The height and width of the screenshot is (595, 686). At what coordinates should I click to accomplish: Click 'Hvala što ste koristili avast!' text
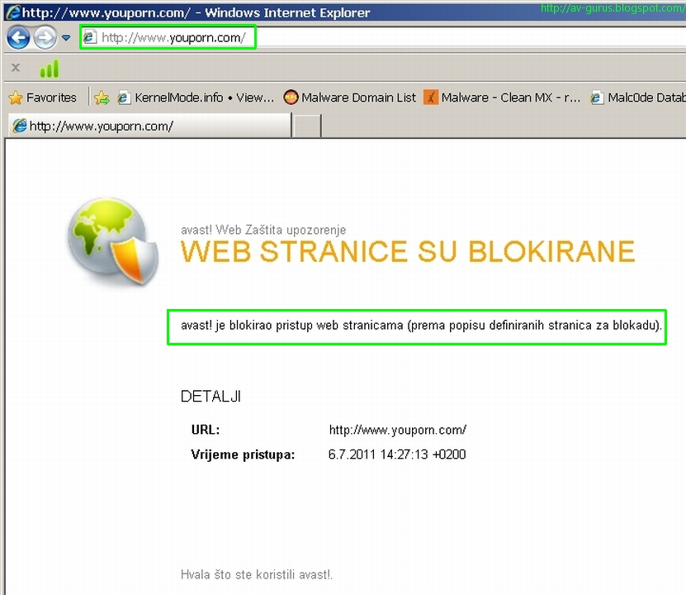tap(257, 574)
